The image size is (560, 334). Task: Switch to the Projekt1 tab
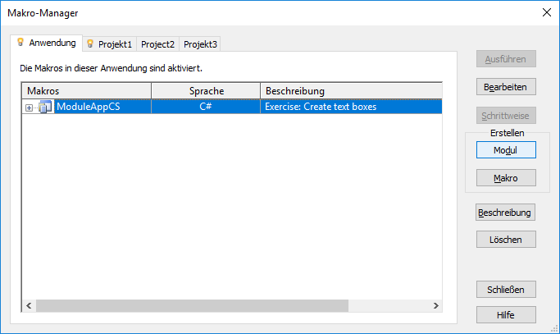110,44
